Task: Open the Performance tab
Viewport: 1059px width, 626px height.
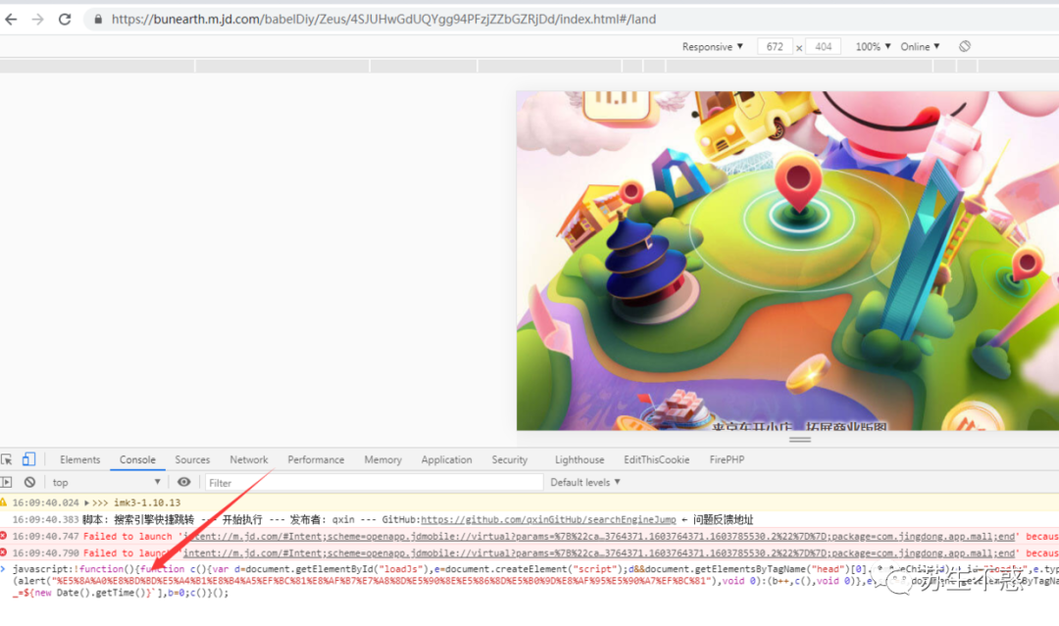Action: coord(316,459)
